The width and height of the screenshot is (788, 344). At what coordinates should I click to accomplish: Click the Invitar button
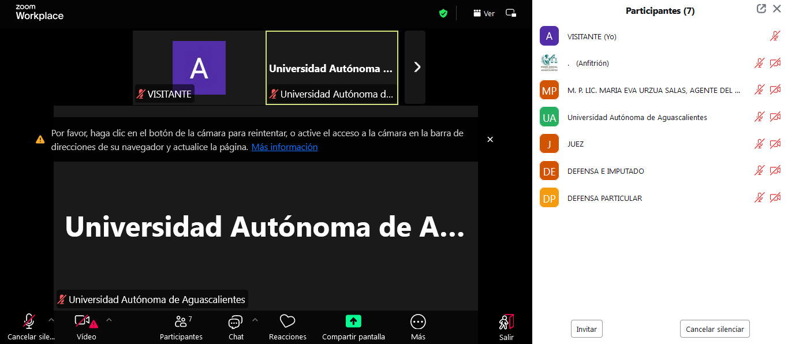(587, 329)
